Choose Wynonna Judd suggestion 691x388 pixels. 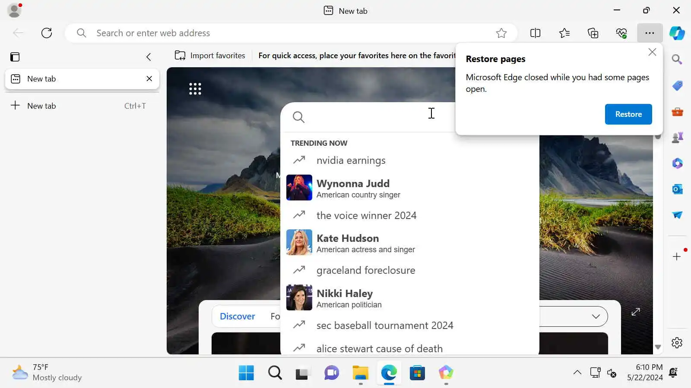[409, 188]
